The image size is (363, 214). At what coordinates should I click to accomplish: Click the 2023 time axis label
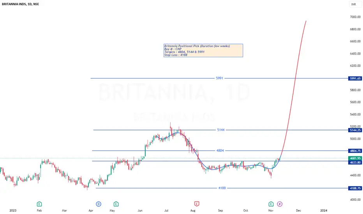coord(13,210)
